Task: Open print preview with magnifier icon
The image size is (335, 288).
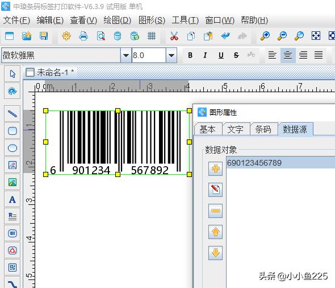Action: [x=101, y=36]
